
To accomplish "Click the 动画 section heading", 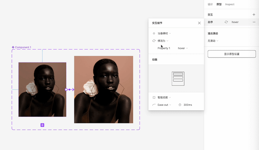I will click(155, 59).
